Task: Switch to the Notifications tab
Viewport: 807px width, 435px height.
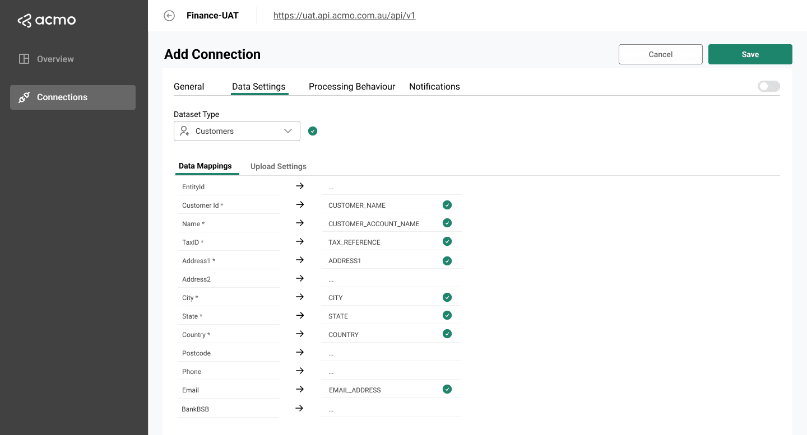Action: (434, 86)
